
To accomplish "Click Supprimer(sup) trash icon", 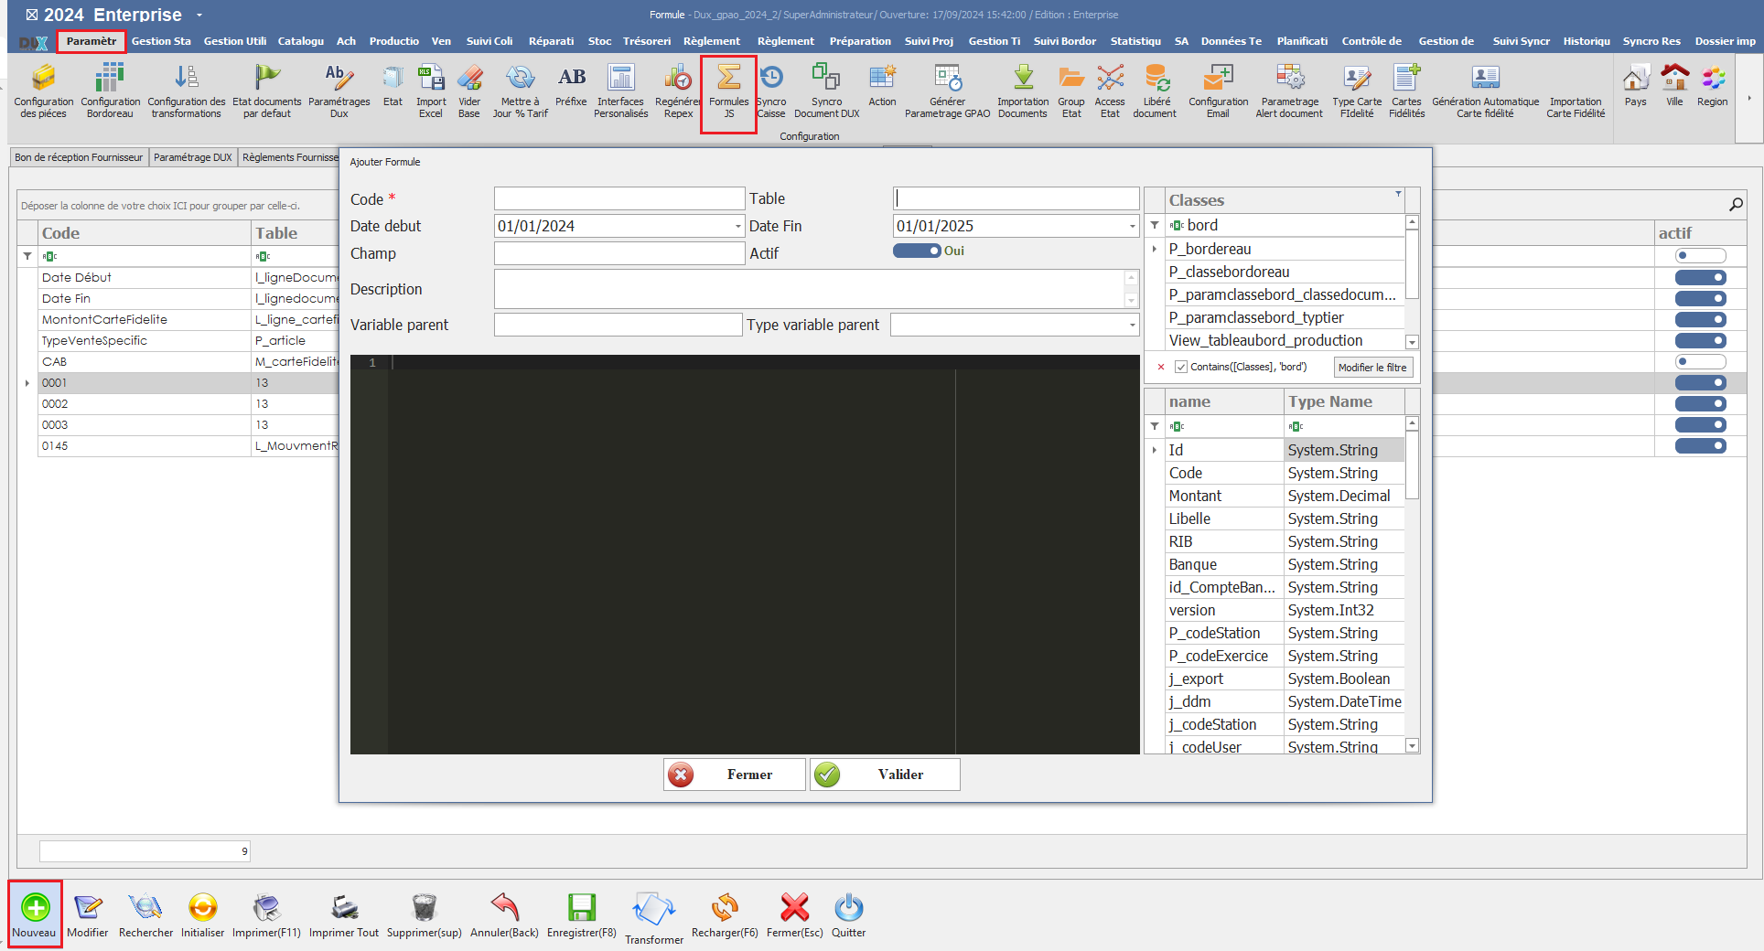I will click(x=424, y=914).
